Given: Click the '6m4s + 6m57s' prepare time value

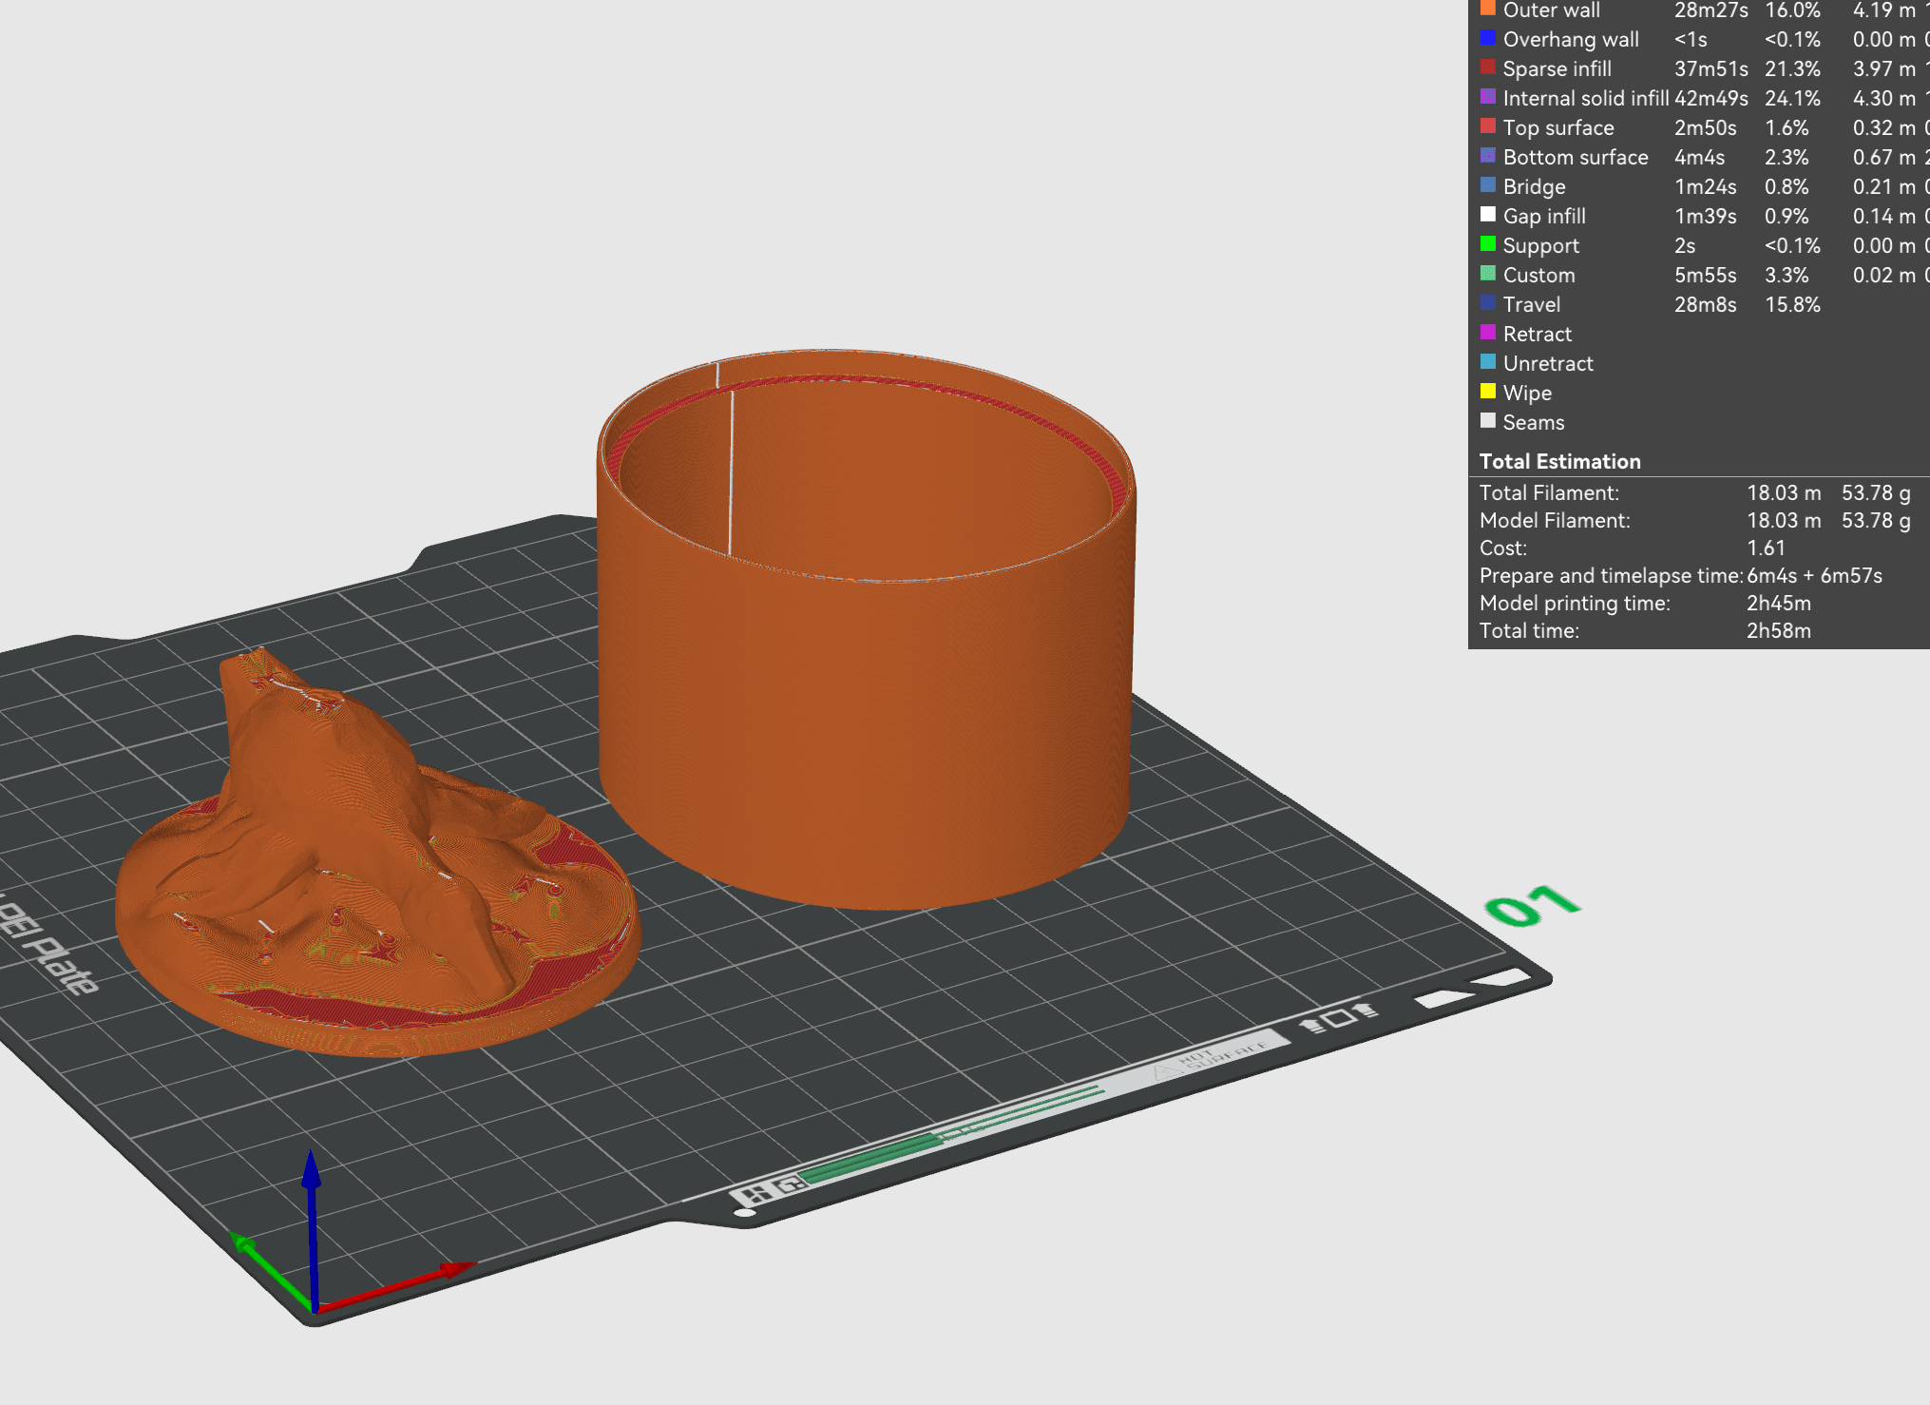Looking at the screenshot, I should click(x=1814, y=576).
